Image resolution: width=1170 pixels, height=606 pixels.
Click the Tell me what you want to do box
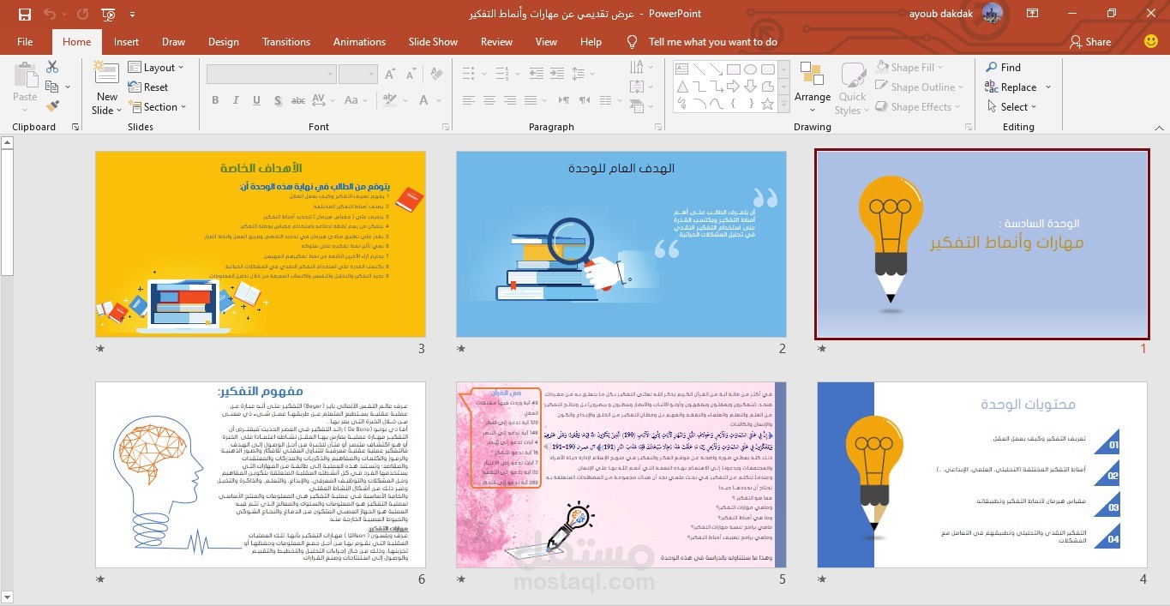pyautogui.click(x=712, y=41)
